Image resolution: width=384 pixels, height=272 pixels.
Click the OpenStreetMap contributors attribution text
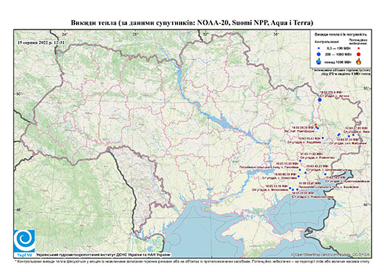[331, 255]
